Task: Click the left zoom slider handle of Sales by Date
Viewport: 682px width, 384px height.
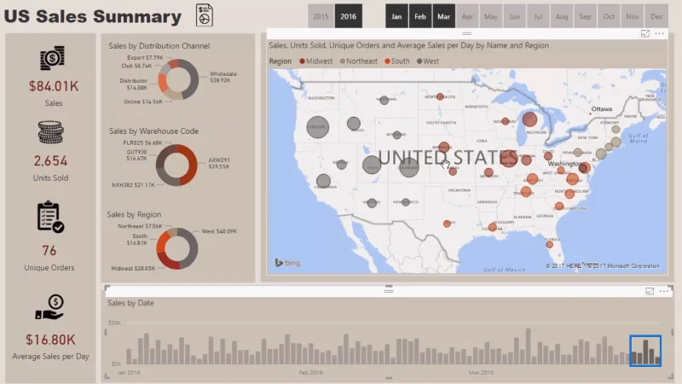Action: (106, 333)
